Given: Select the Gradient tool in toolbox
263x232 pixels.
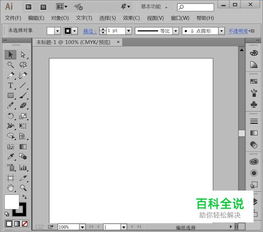Looking at the screenshot, I should point(23,147).
